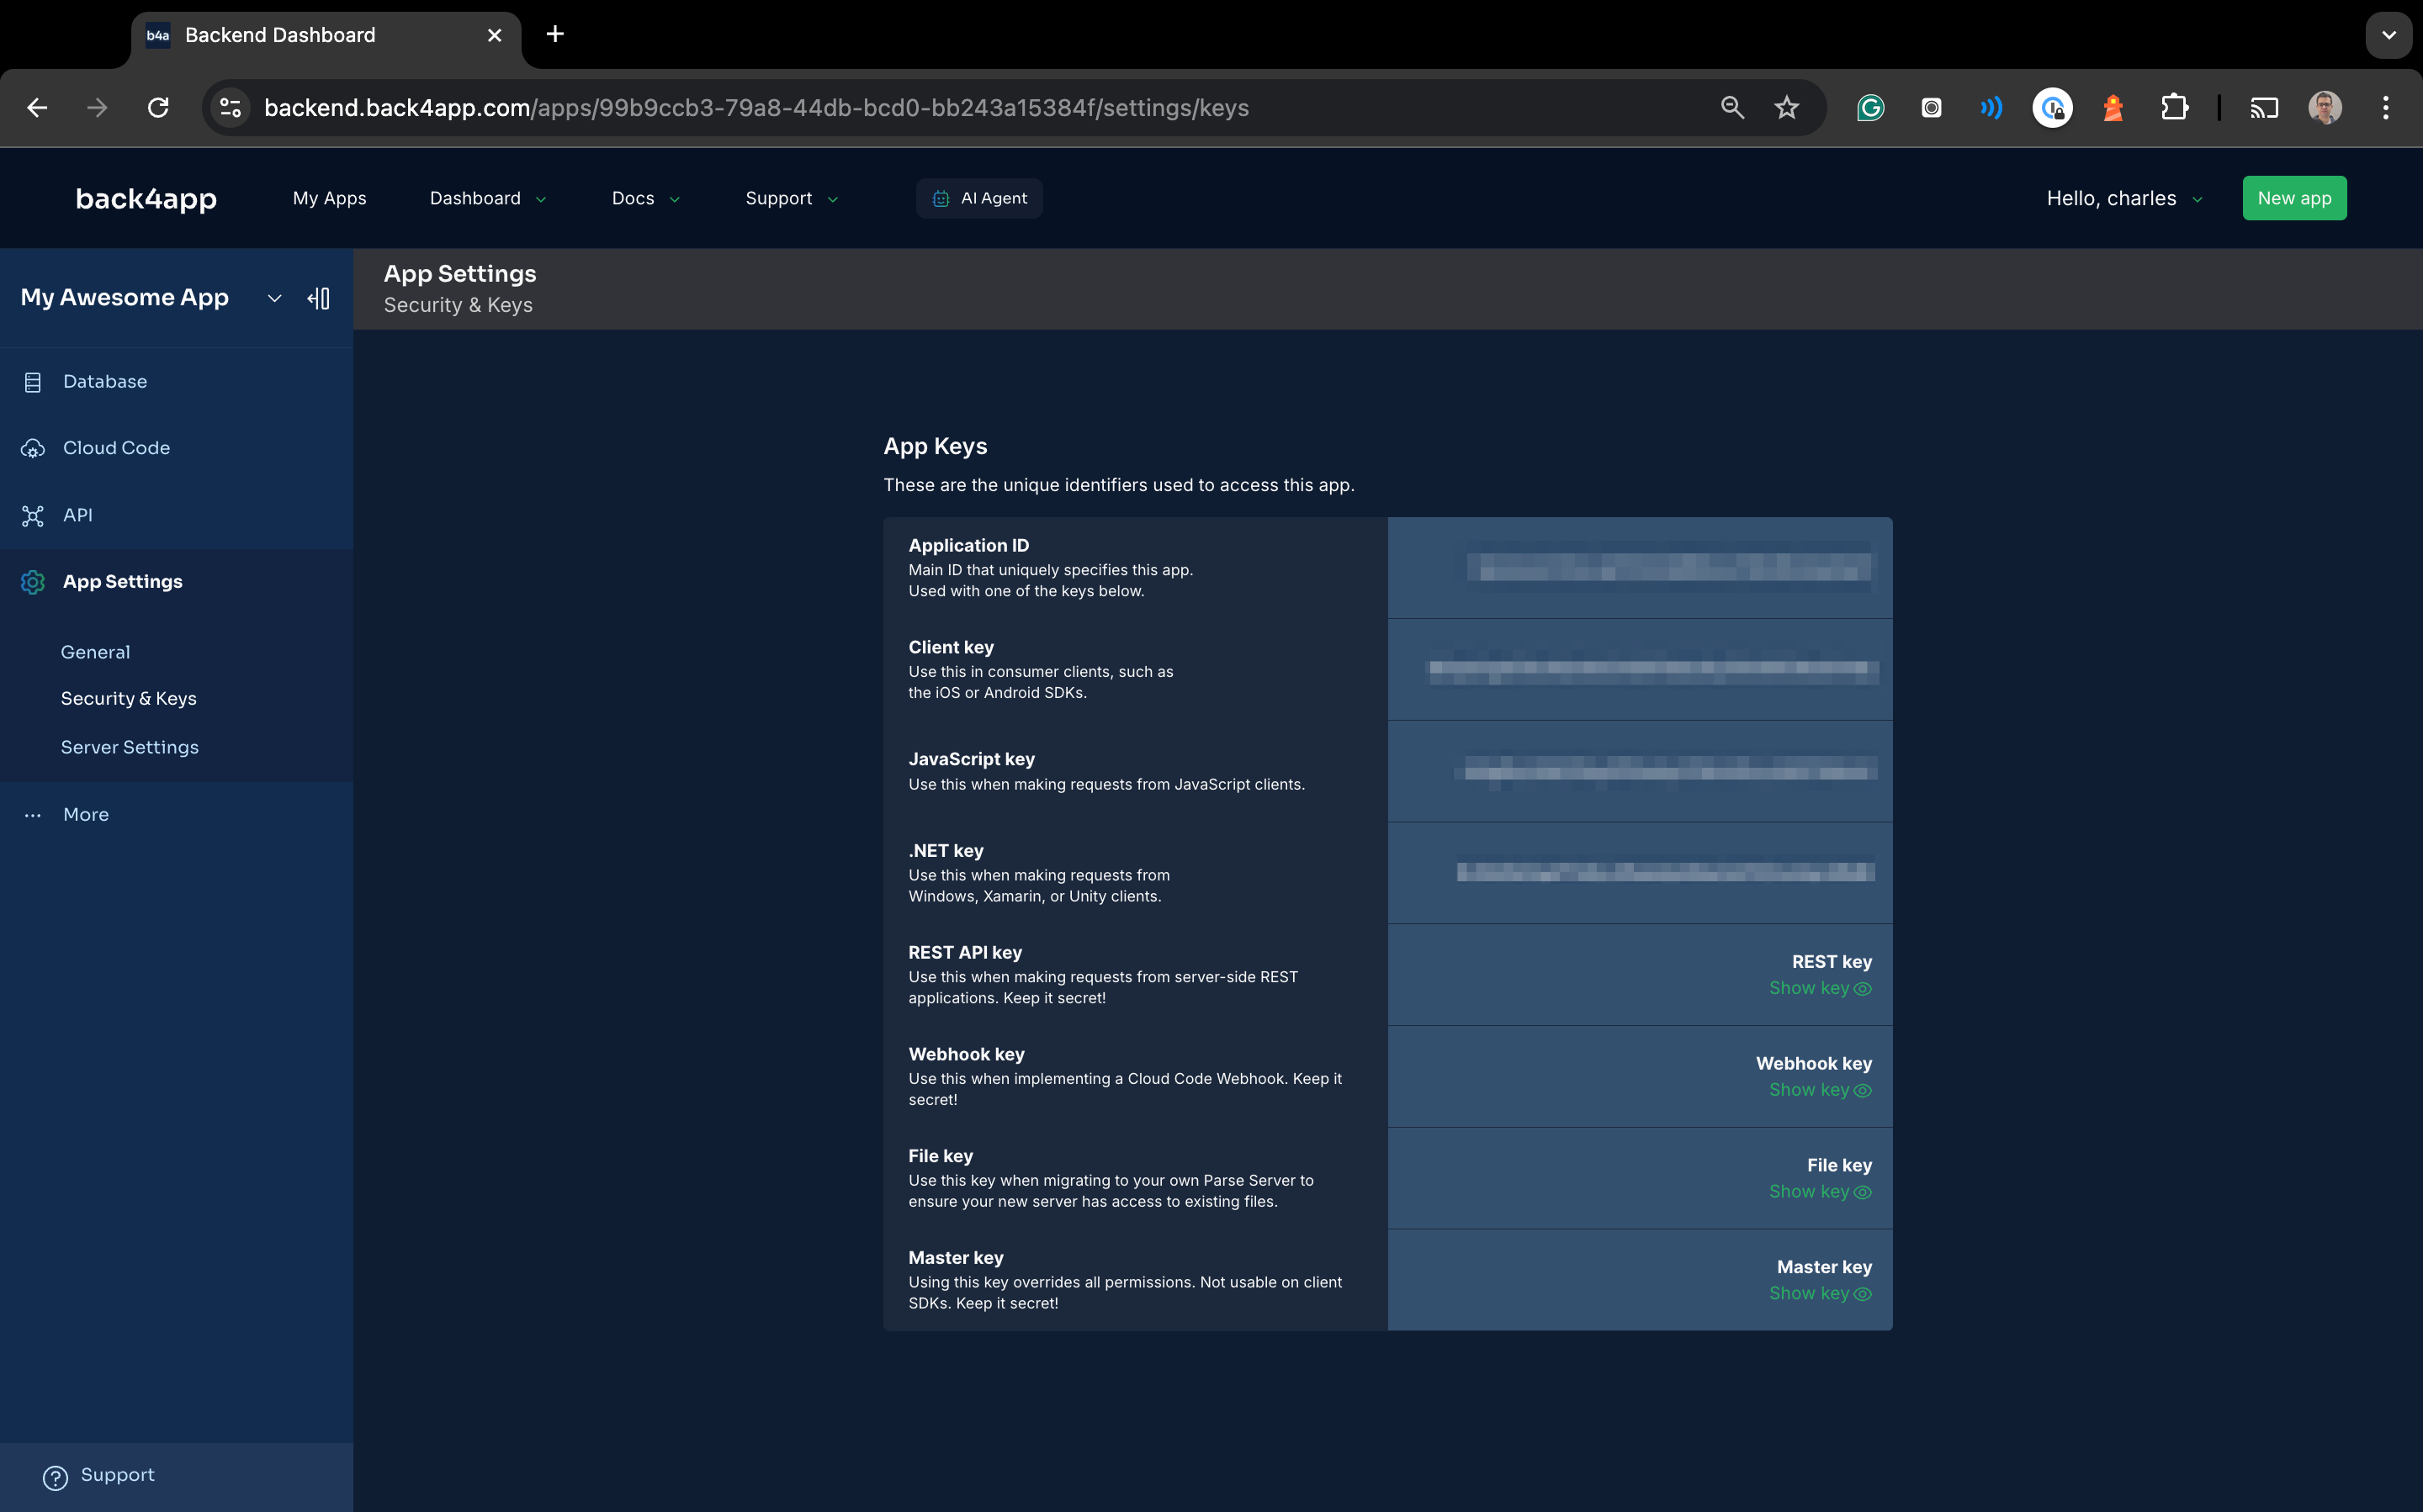Click the password manager extension icon

[2052, 108]
